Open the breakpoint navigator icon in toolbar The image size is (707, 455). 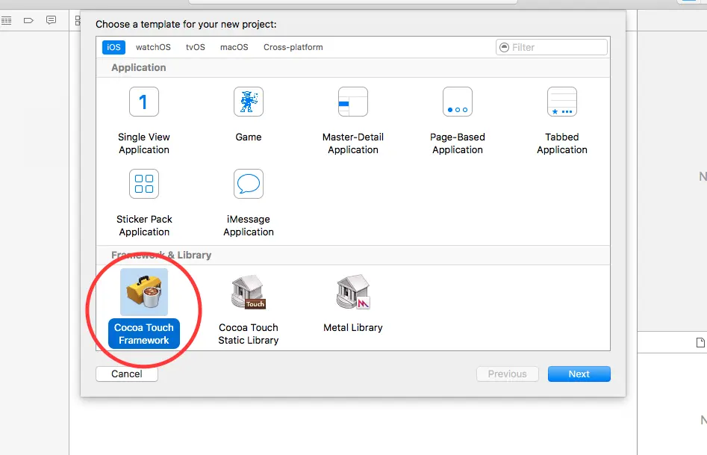point(28,20)
